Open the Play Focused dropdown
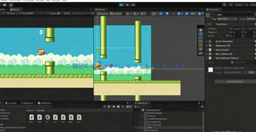This screenshot has width=256, height=132. [81, 13]
